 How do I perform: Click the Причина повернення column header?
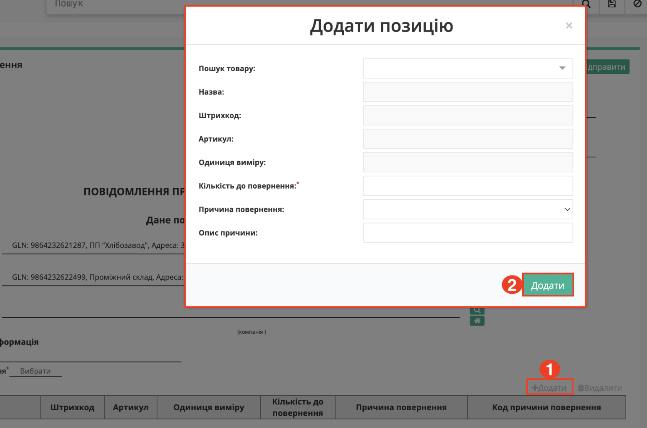point(401,407)
